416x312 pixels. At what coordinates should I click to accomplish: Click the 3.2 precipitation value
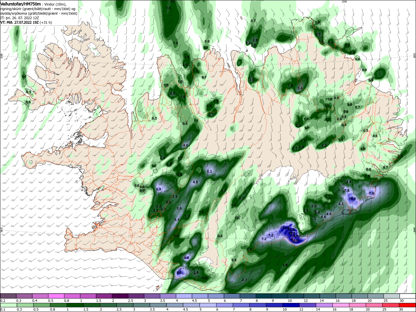[x=248, y=43]
